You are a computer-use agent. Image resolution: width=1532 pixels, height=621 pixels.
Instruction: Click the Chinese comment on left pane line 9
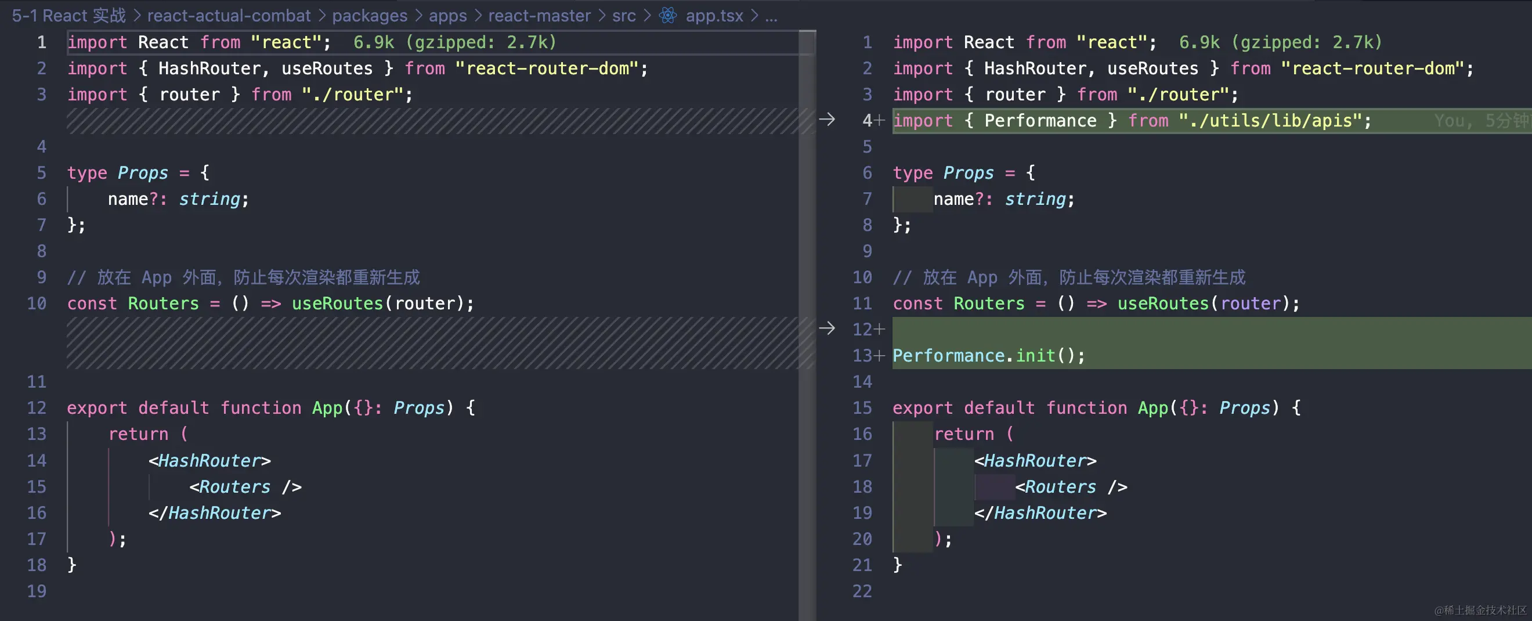pos(243,277)
